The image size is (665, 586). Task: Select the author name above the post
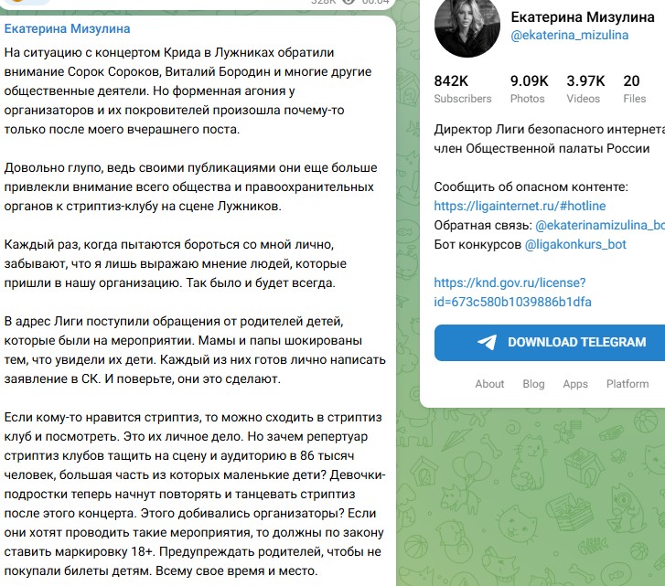tap(68, 29)
